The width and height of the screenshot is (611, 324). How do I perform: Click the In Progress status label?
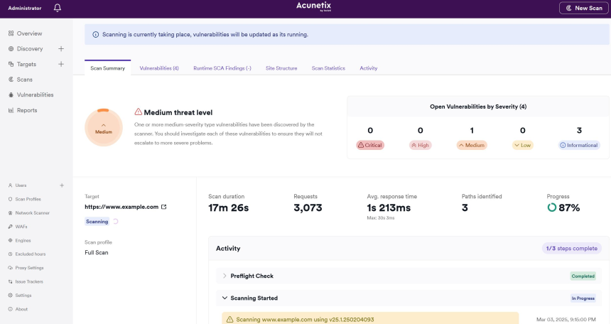point(583,298)
